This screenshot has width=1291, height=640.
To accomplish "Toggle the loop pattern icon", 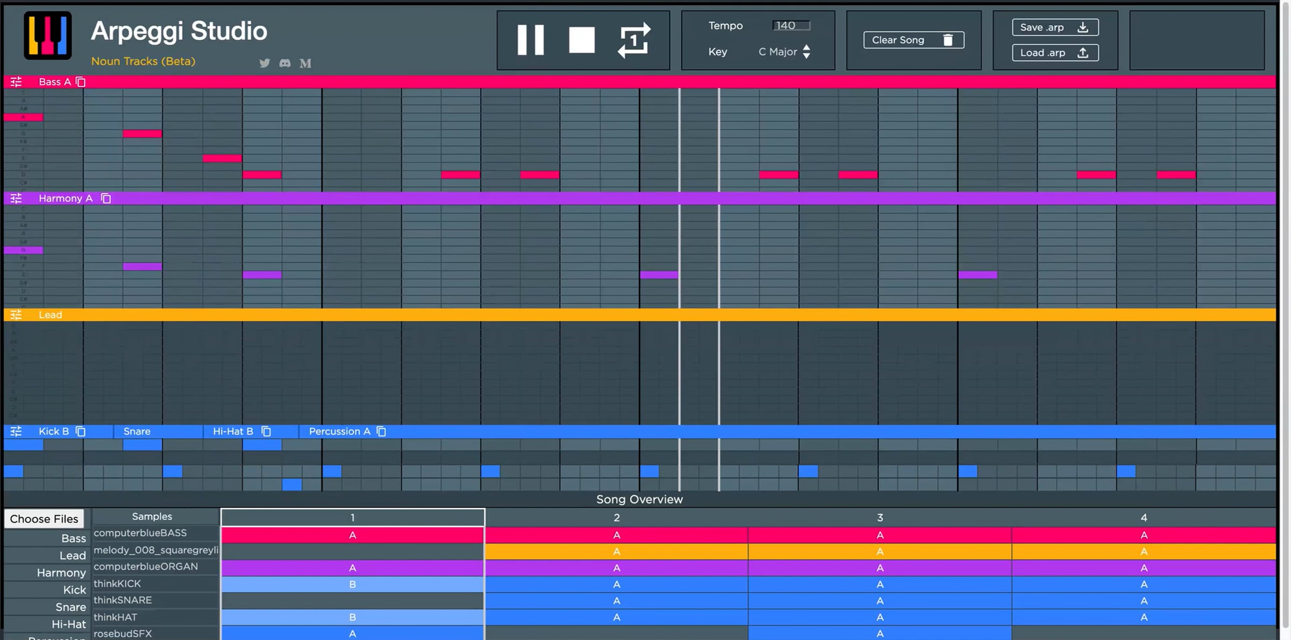I will click(x=634, y=40).
